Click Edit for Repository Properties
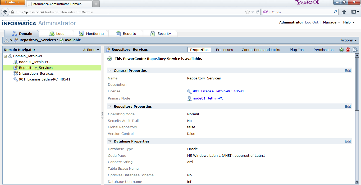This screenshot has height=185, width=361. (x=348, y=107)
